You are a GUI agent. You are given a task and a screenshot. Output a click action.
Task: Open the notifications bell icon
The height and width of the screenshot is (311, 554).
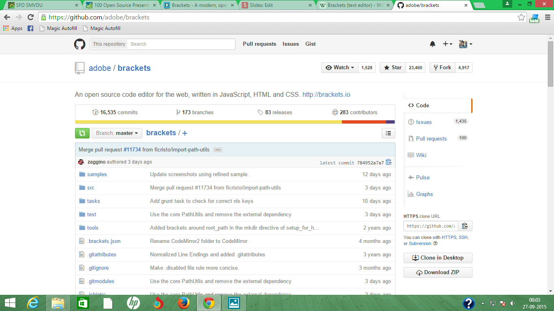coord(433,44)
